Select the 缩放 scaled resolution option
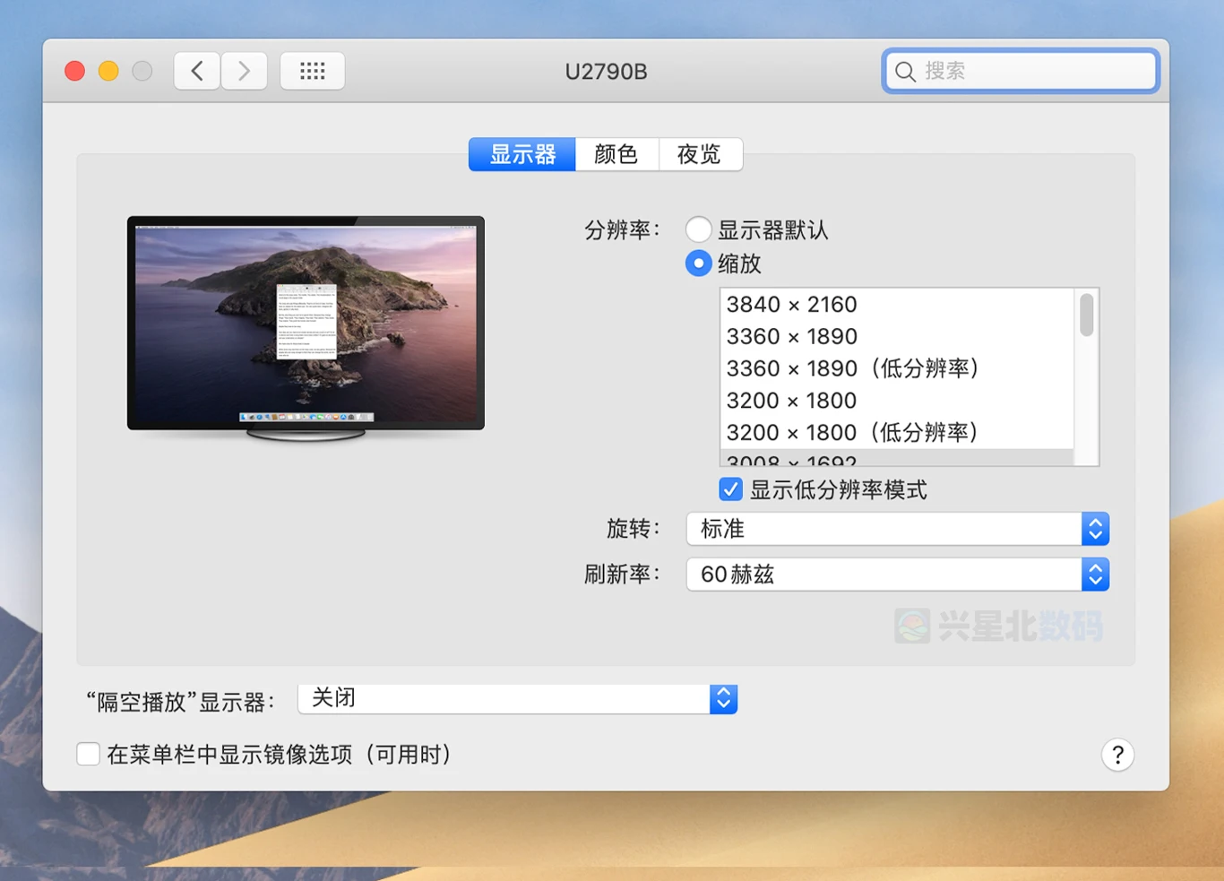 pyautogui.click(x=698, y=263)
